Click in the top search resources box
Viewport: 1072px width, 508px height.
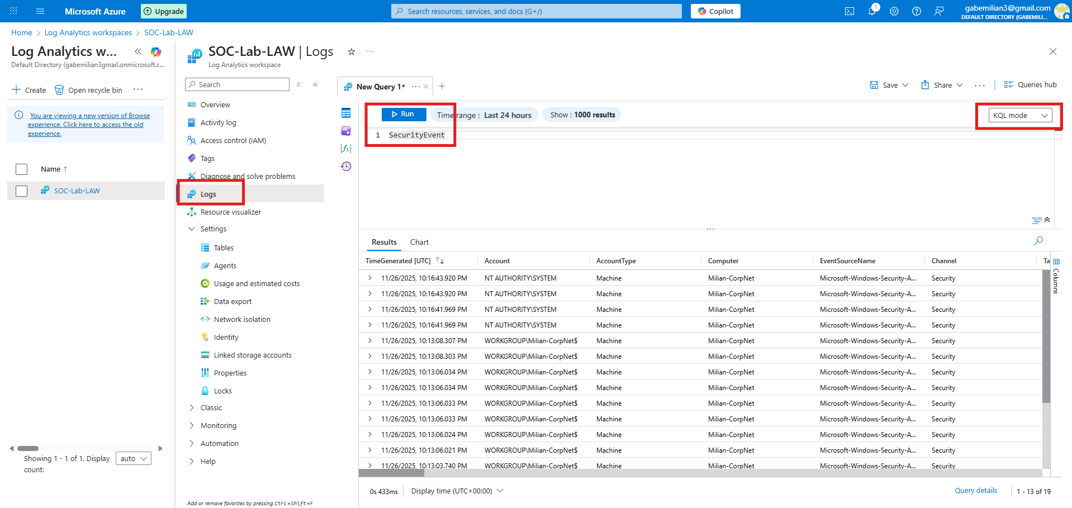[537, 11]
